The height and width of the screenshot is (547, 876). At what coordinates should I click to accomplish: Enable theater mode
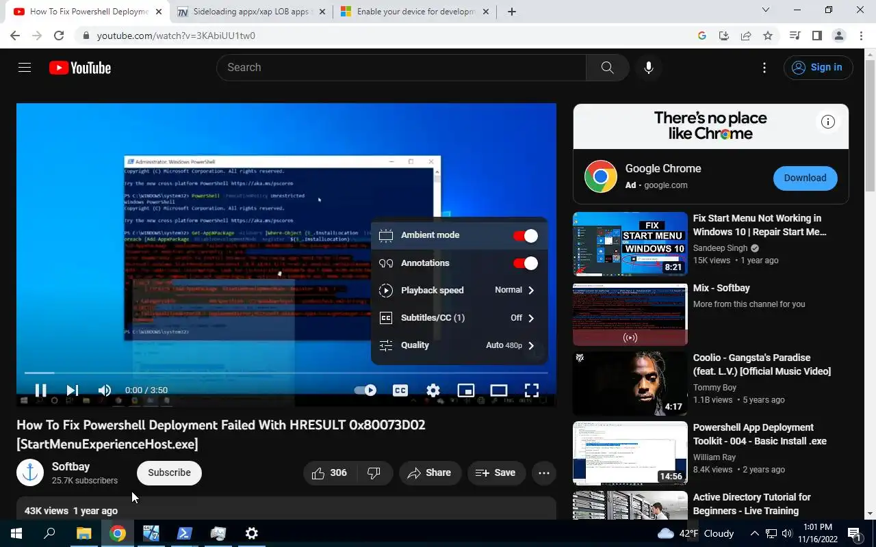499,390
